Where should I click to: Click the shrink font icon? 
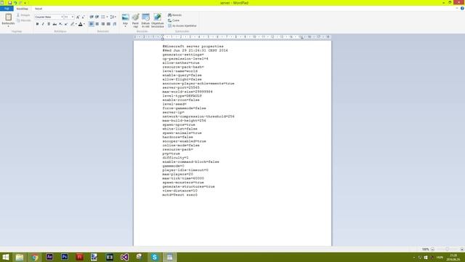point(83,17)
